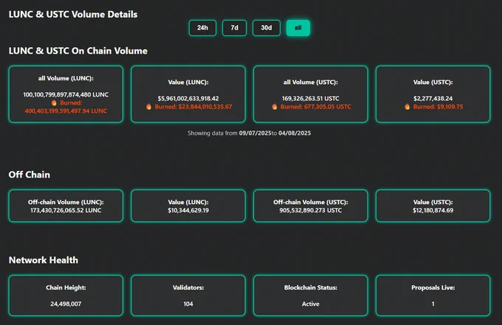Switch to the 7d time range
This screenshot has width=502, height=325.
tap(234, 28)
